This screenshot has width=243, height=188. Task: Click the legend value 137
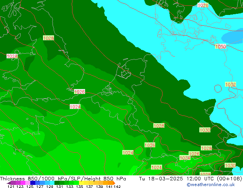click(89, 186)
